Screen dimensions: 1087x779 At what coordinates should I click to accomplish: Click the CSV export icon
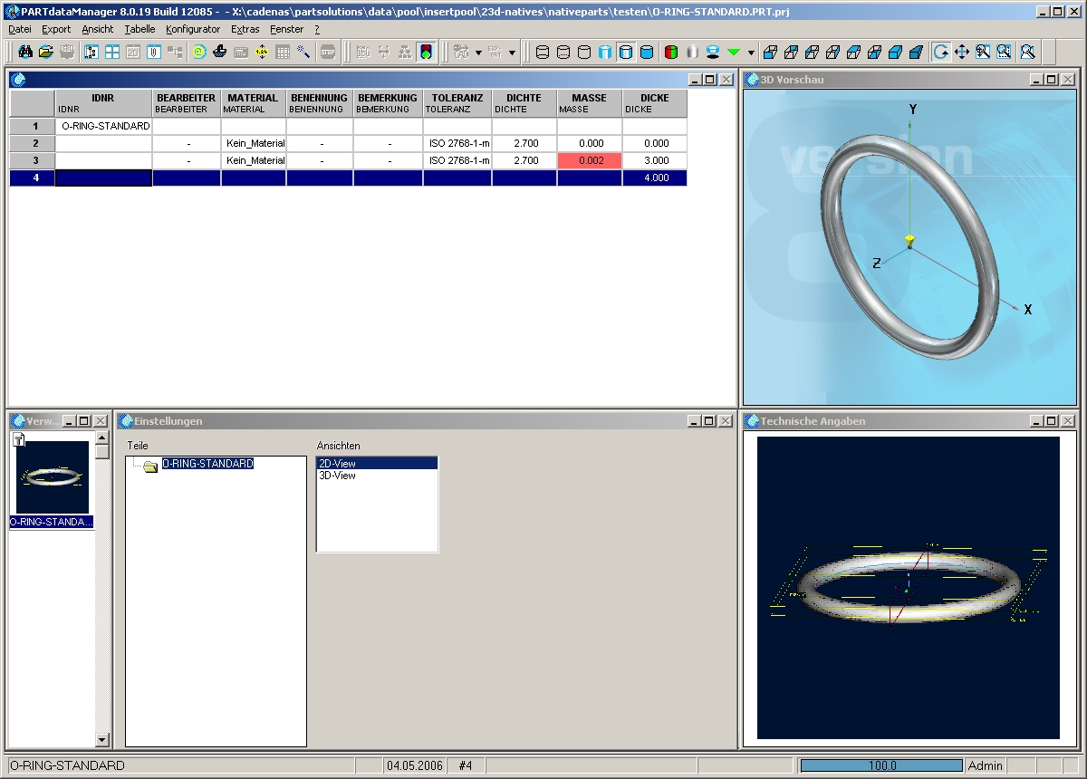click(x=66, y=53)
